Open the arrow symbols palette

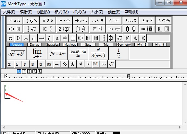81,21
